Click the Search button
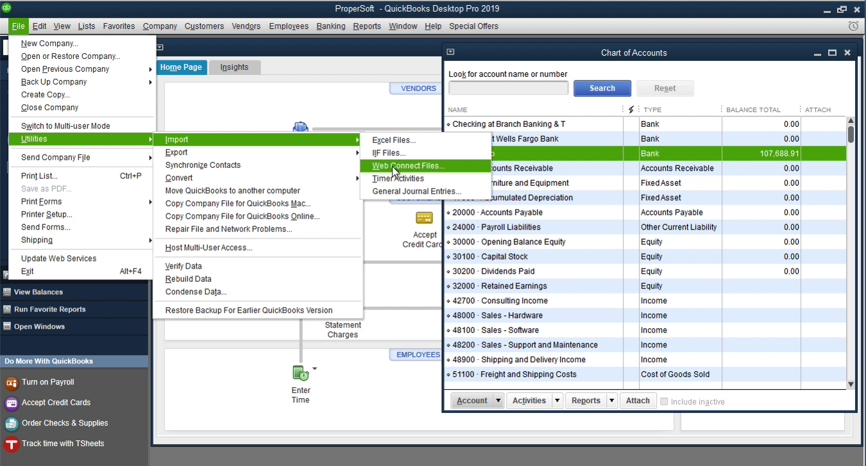Screen dimensions: 866x466 click(x=602, y=88)
